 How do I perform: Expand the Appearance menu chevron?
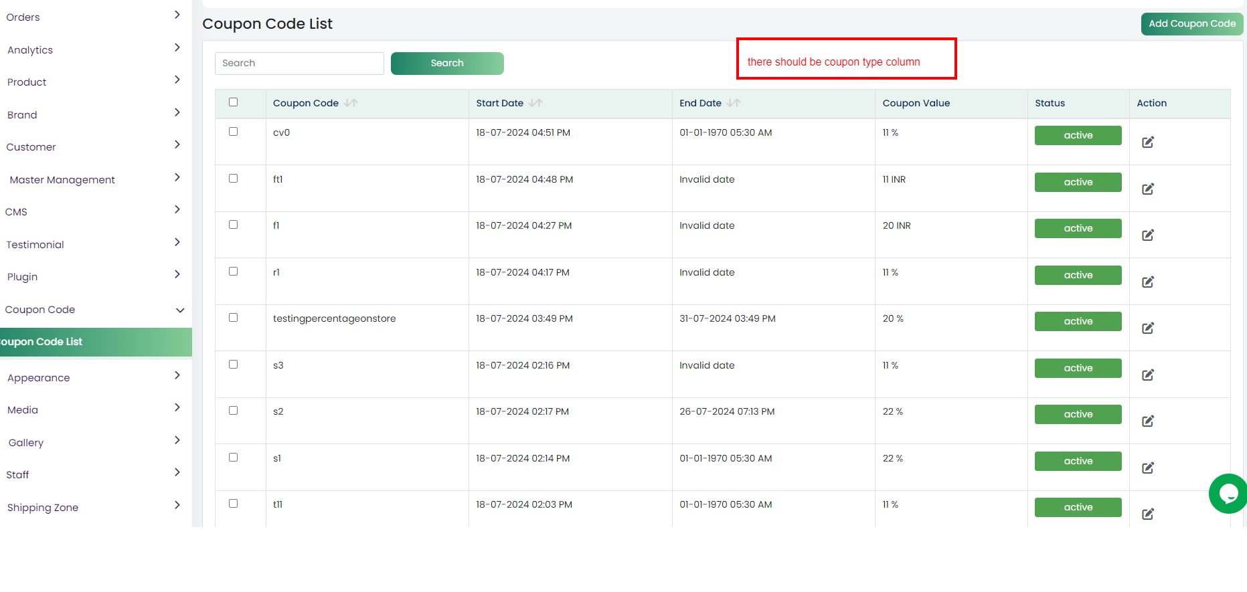177,375
